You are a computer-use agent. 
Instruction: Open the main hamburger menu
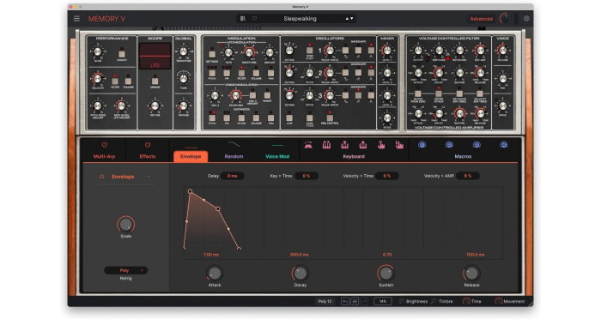(76, 18)
